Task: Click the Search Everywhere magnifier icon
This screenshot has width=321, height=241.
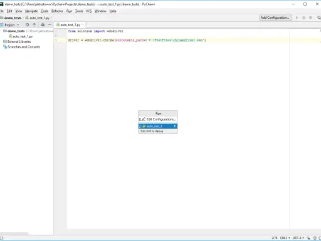Action: [x=319, y=18]
